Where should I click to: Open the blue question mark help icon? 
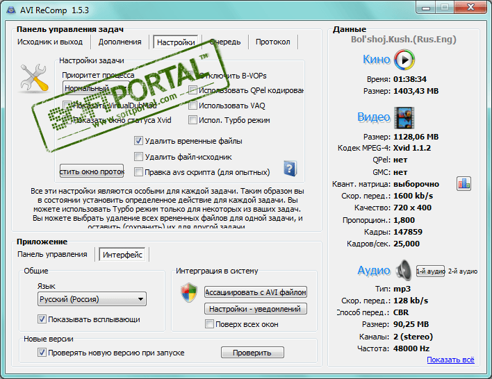[290, 169]
